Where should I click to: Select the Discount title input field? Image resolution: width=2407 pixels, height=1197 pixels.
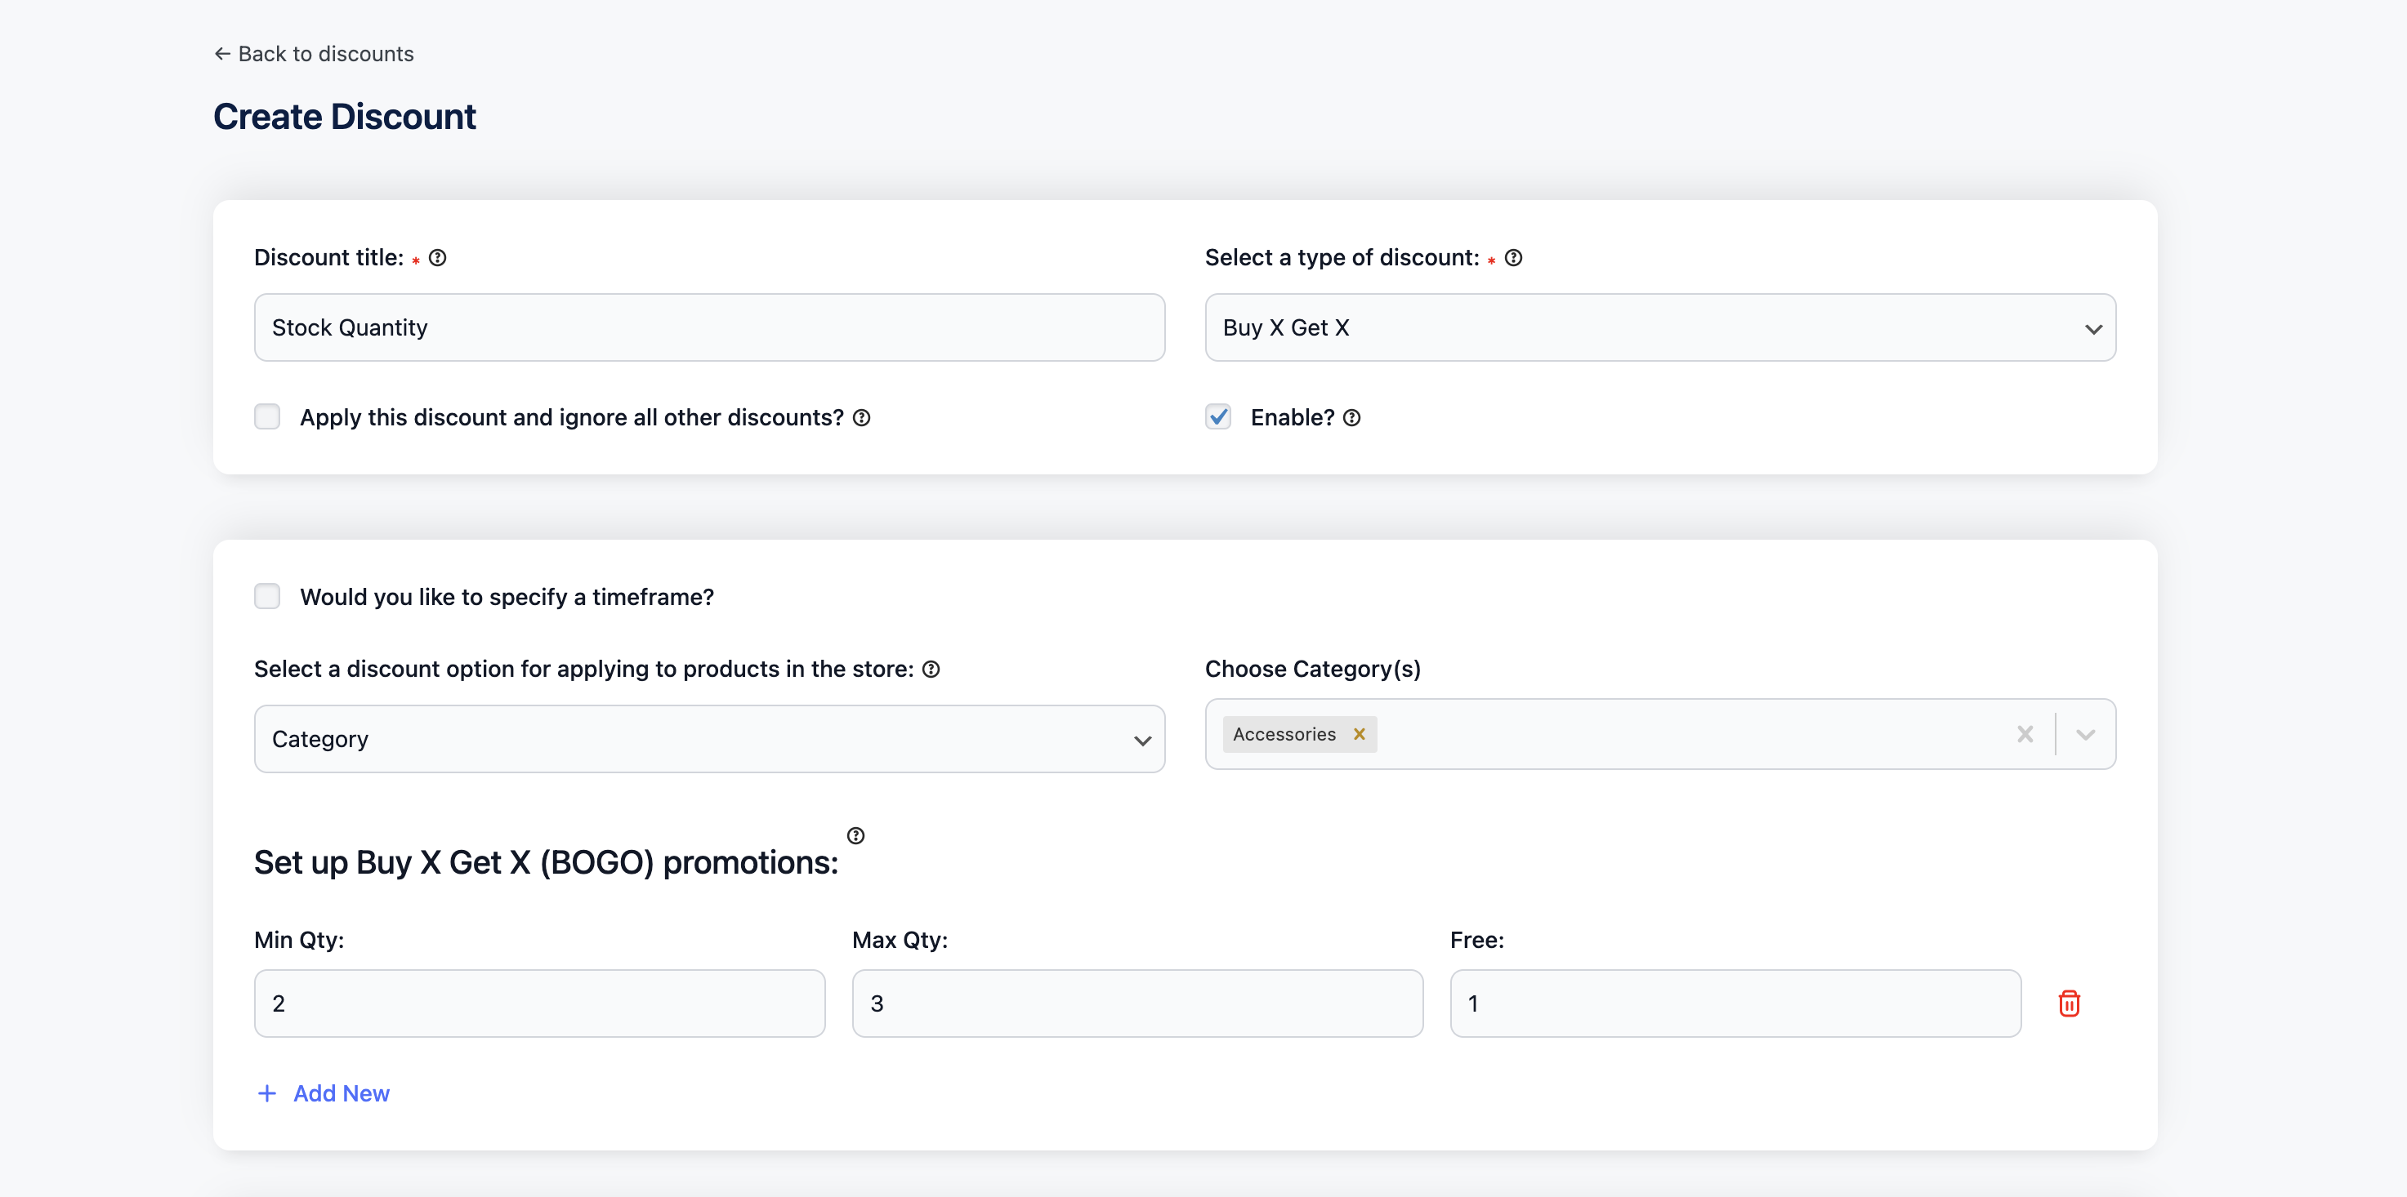pyautogui.click(x=709, y=327)
